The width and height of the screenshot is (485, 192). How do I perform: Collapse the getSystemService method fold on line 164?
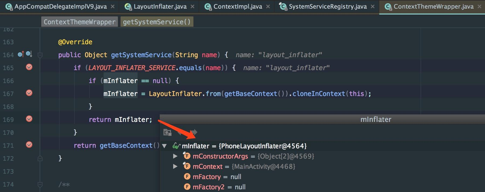point(40,55)
